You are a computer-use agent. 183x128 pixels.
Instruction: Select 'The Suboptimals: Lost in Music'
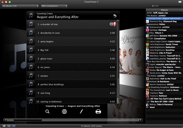[164, 90]
